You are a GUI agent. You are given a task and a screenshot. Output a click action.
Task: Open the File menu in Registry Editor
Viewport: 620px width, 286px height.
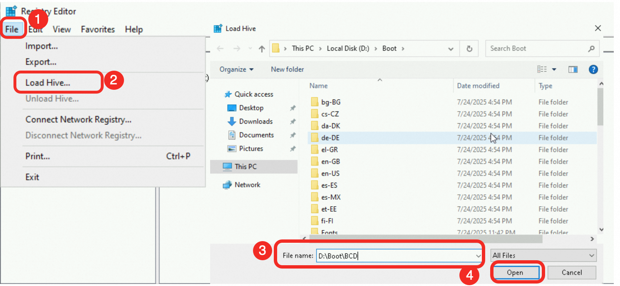[x=12, y=30]
